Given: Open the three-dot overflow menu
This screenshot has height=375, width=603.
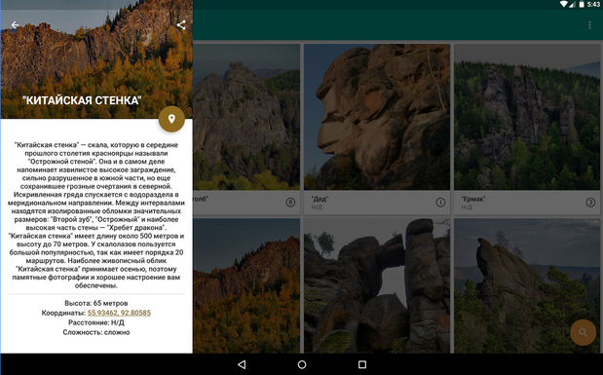Looking at the screenshot, I should pos(589,25).
